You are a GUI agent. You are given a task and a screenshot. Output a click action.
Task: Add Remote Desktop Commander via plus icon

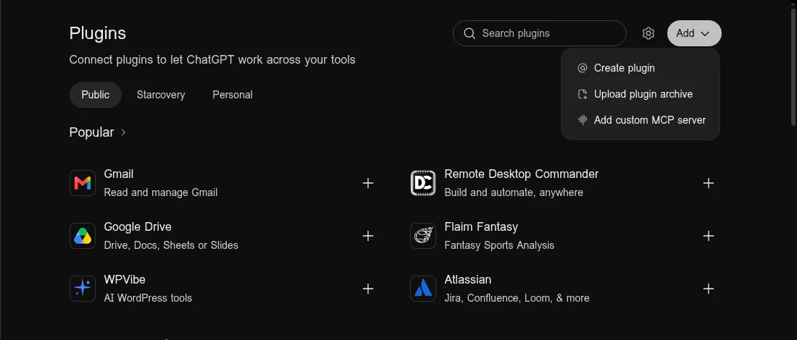tap(709, 183)
